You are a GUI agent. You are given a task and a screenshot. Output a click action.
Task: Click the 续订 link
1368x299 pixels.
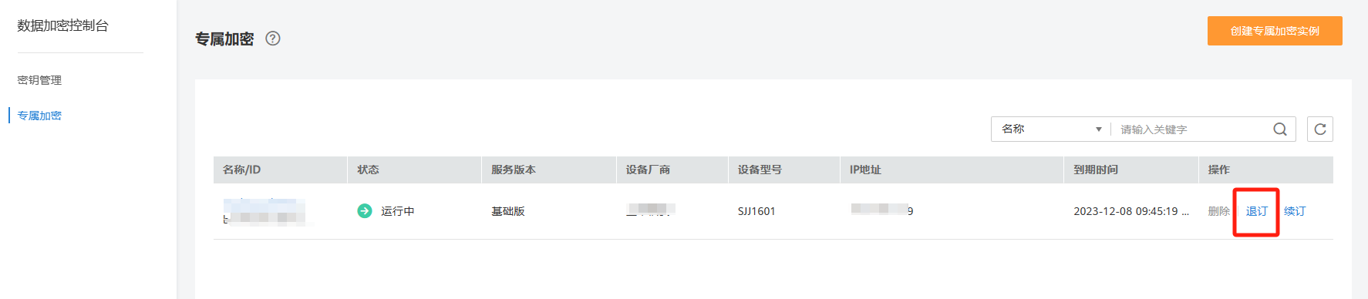[1295, 211]
